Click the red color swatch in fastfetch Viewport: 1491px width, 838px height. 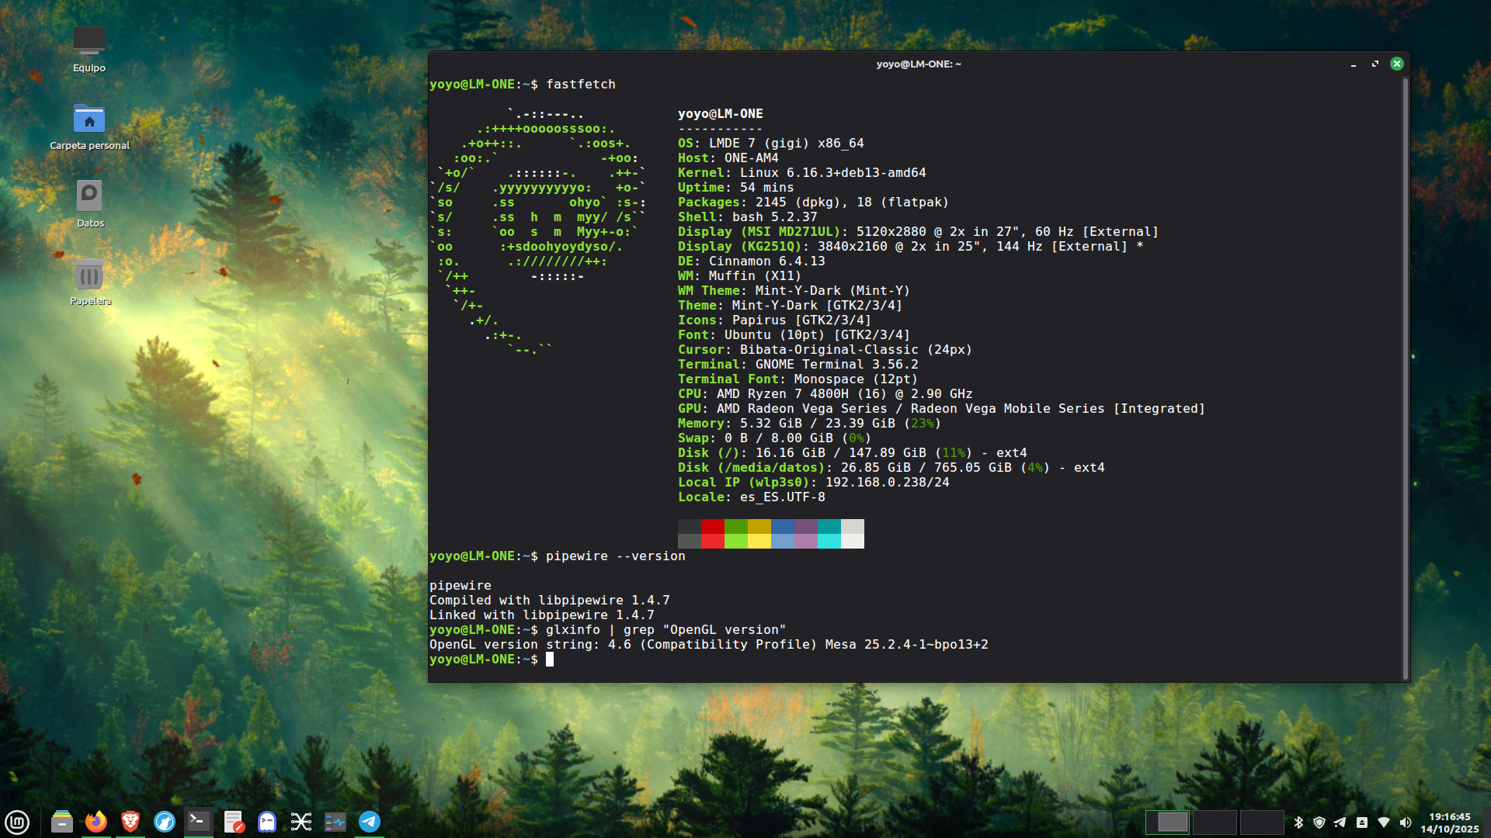(712, 527)
